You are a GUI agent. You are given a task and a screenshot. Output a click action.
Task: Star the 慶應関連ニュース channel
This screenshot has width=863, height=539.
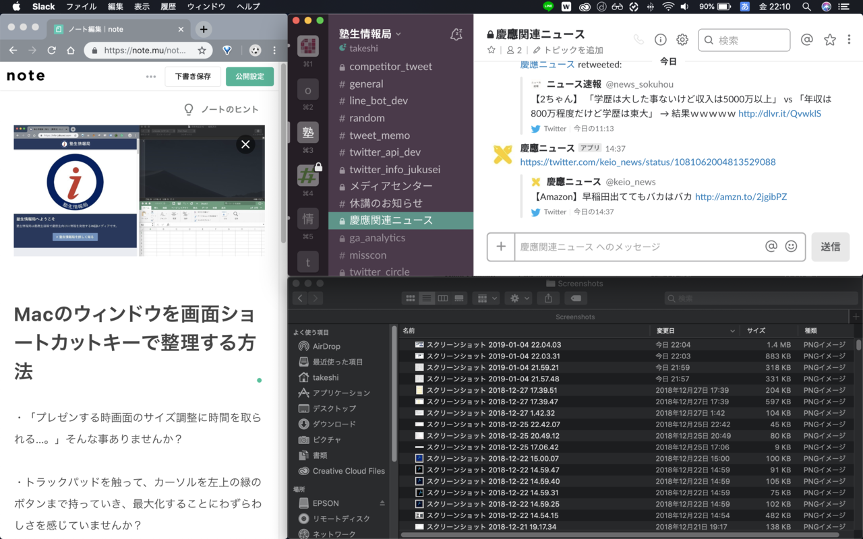pyautogui.click(x=491, y=50)
